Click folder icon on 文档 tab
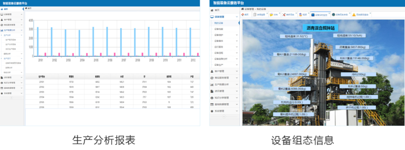This screenshot has height=150, width=405. (x=271, y=15)
